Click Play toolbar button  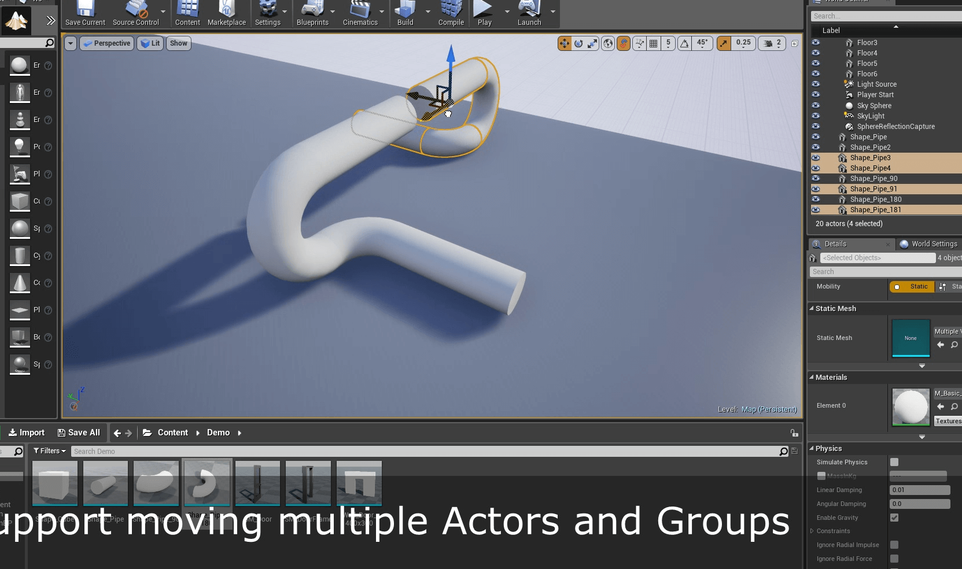point(484,14)
